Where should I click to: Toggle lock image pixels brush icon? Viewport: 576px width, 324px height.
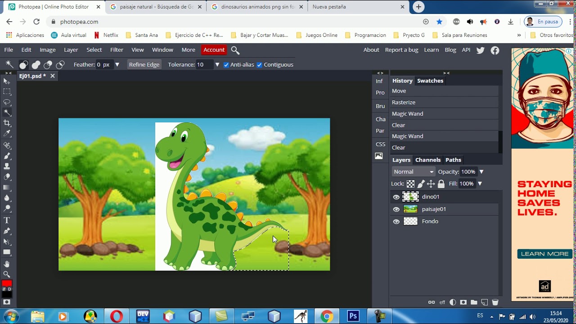pos(421,184)
